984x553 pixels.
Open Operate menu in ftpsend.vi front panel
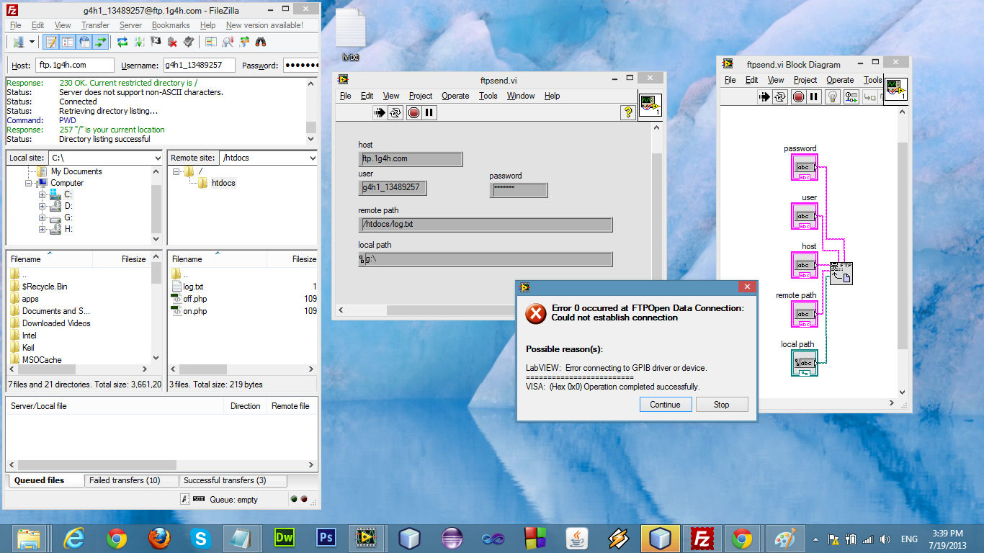[455, 96]
